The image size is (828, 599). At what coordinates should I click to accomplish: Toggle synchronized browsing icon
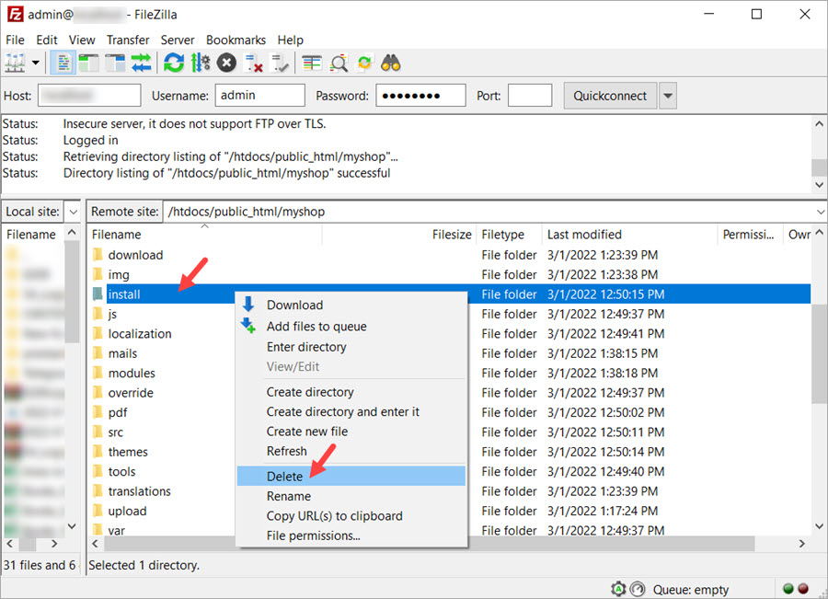[364, 63]
